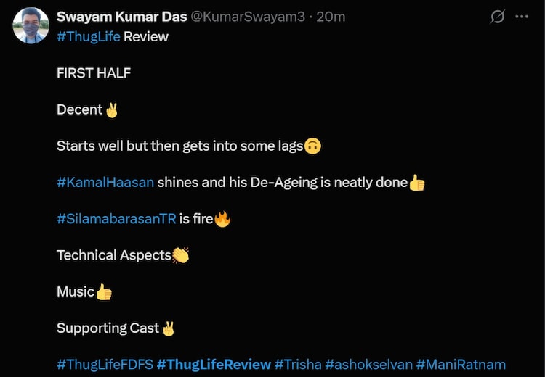The width and height of the screenshot is (545, 377).
Task: Click the bold #ThugLifeReview hashtag
Action: 214,364
